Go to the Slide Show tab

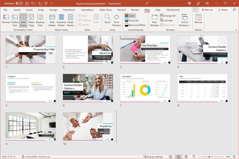[x=106, y=10]
